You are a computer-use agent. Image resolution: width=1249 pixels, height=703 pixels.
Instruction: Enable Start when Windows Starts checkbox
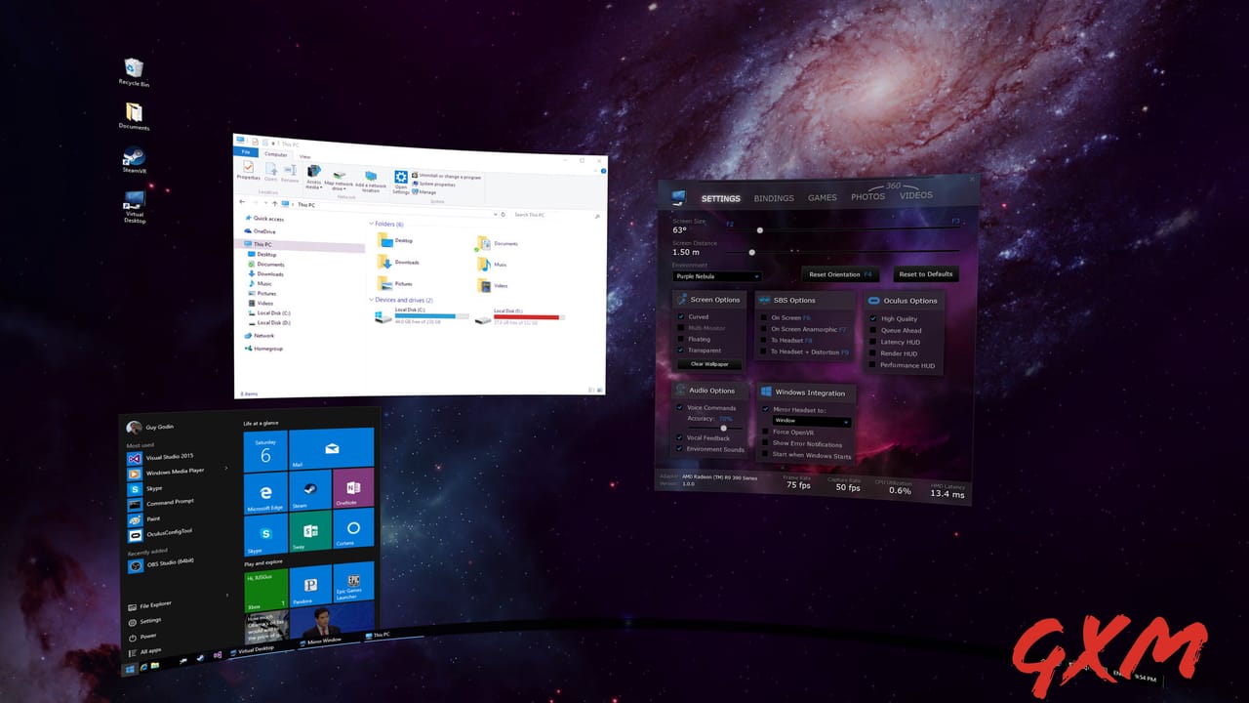(x=766, y=455)
